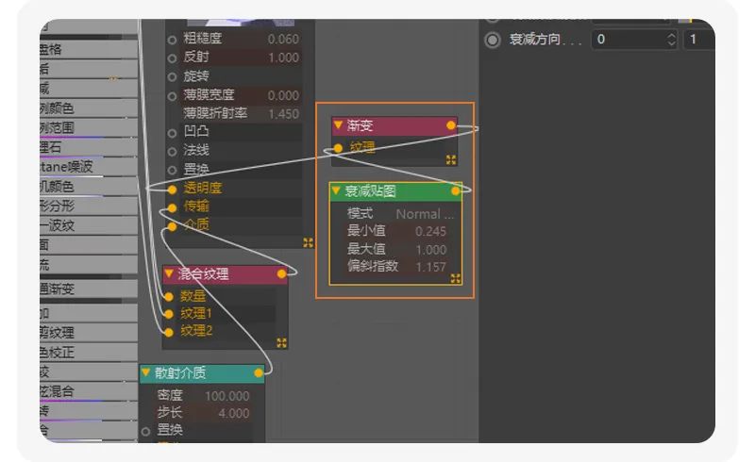
Task: Click the 散射介质 node output port
Action: coord(259,372)
